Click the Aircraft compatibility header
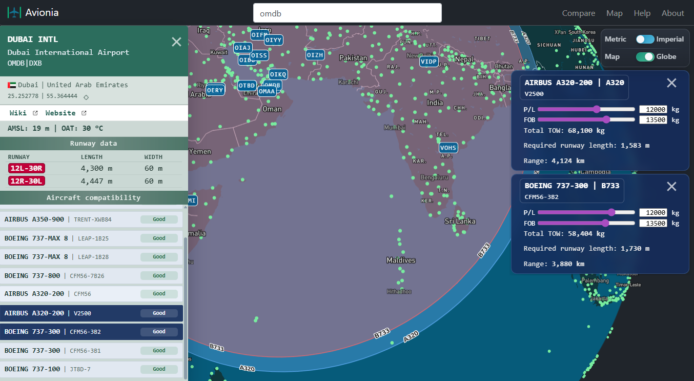 pyautogui.click(x=94, y=197)
